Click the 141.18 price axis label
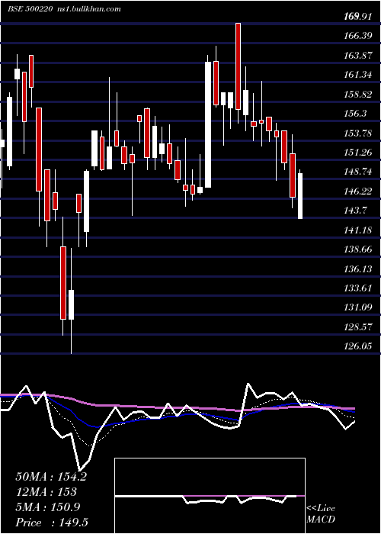 [357, 230]
